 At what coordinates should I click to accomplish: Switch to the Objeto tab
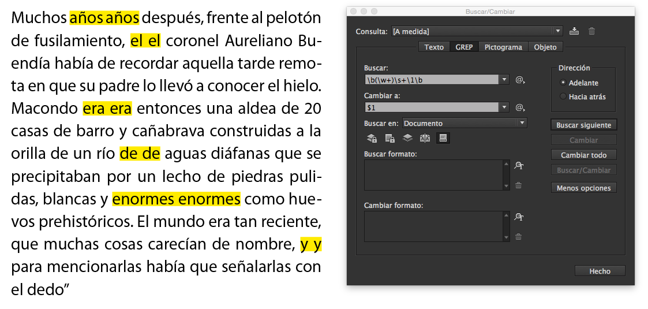545,47
